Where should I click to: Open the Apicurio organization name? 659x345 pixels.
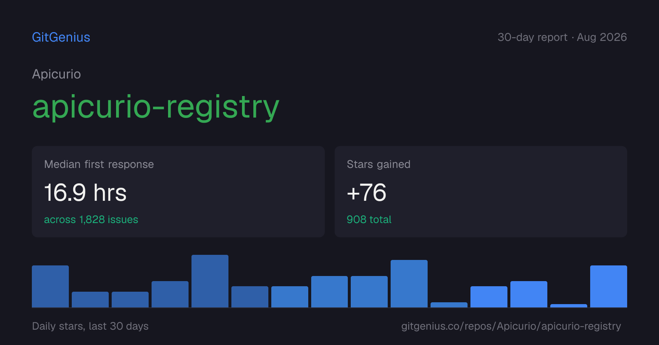[56, 74]
